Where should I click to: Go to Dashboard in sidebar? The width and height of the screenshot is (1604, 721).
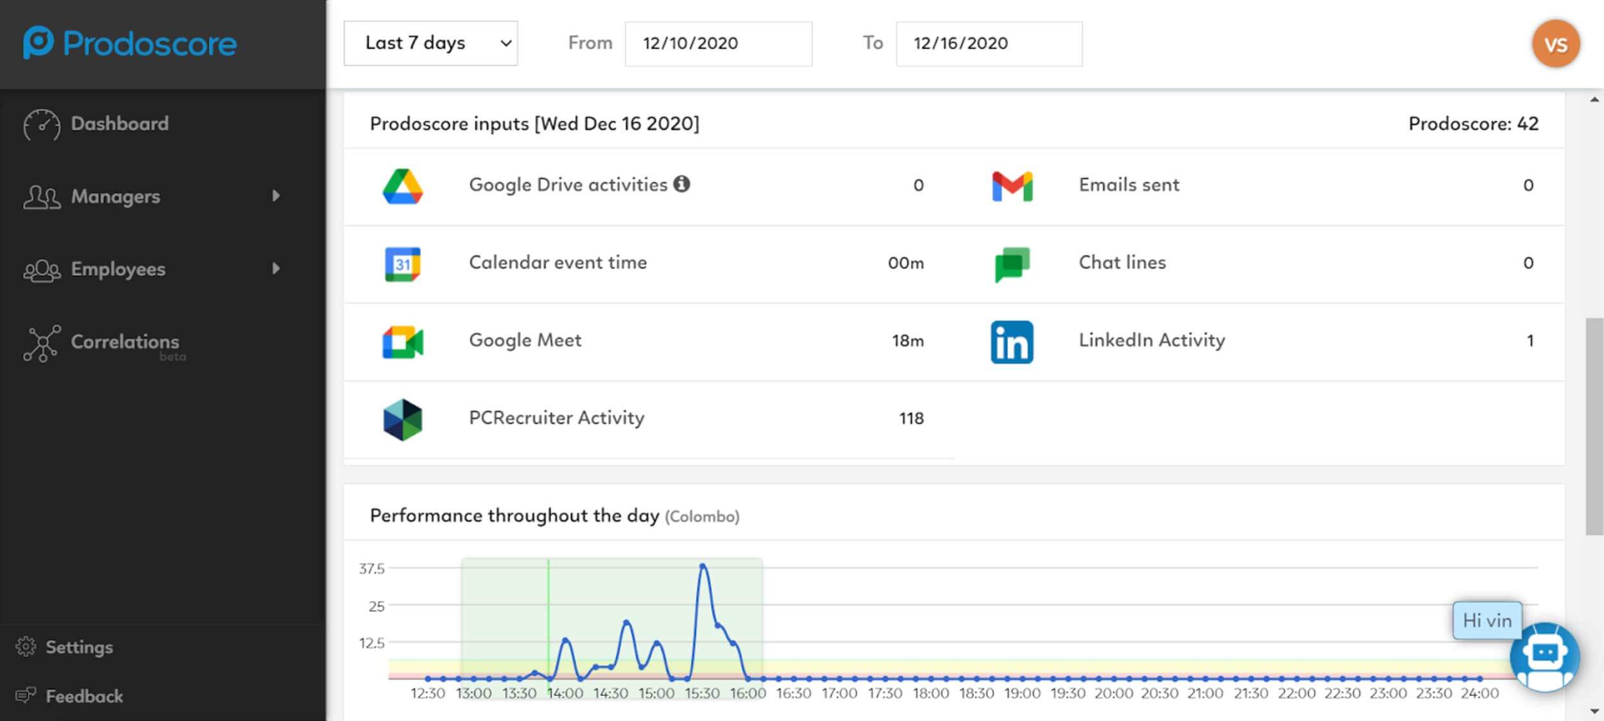point(119,123)
